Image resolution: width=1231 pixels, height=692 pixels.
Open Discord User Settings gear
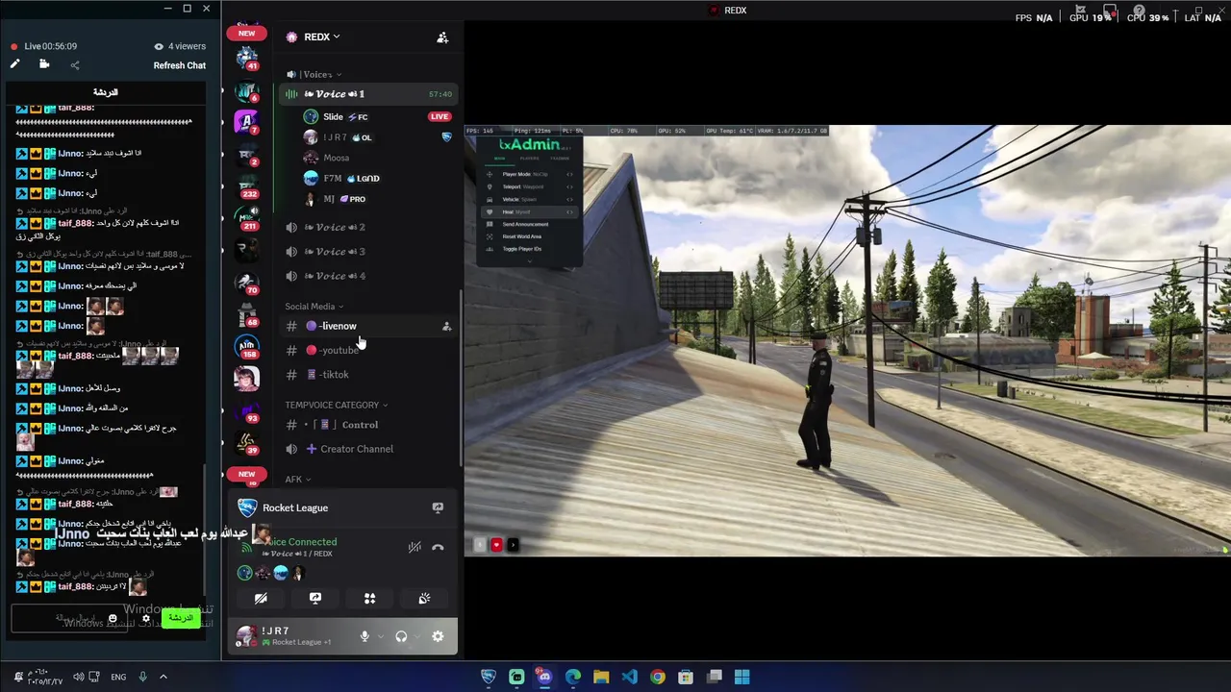(438, 636)
